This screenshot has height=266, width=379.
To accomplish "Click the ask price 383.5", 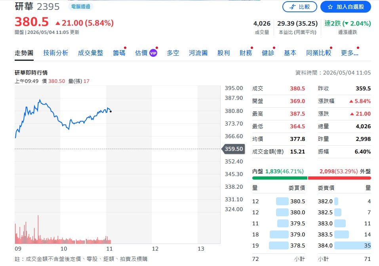I will point(325,234).
